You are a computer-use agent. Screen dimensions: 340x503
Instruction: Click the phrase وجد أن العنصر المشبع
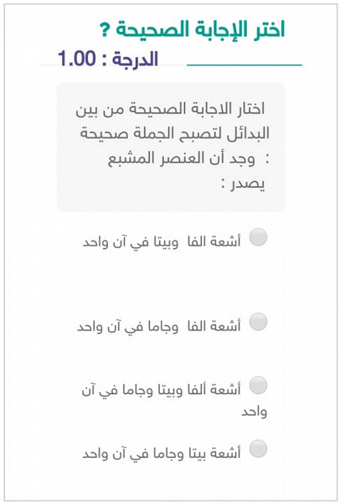181,159
